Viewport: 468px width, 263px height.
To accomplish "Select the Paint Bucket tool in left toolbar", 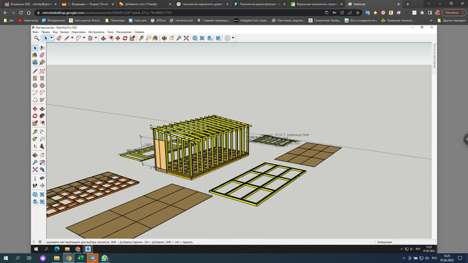I will pos(35,55).
